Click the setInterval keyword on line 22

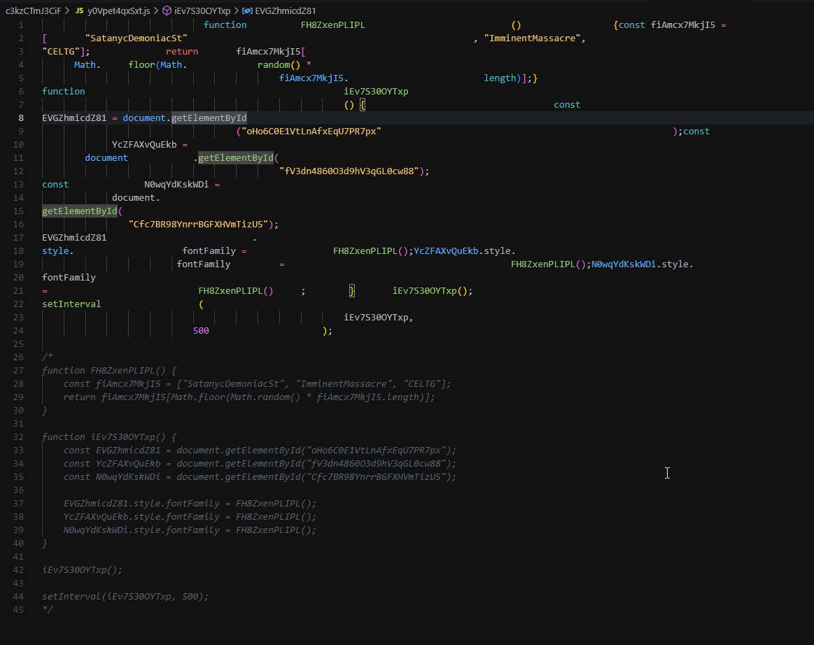pyautogui.click(x=71, y=304)
